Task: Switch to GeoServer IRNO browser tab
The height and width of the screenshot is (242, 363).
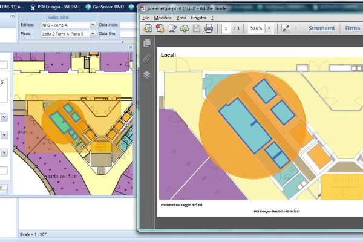Action: tap(105, 7)
